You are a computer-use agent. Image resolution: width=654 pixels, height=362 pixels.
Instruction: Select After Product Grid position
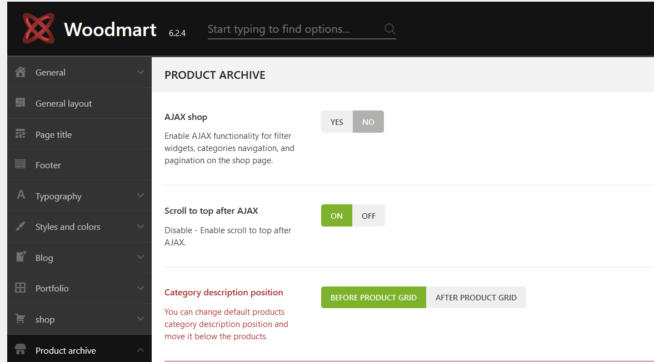tap(476, 298)
